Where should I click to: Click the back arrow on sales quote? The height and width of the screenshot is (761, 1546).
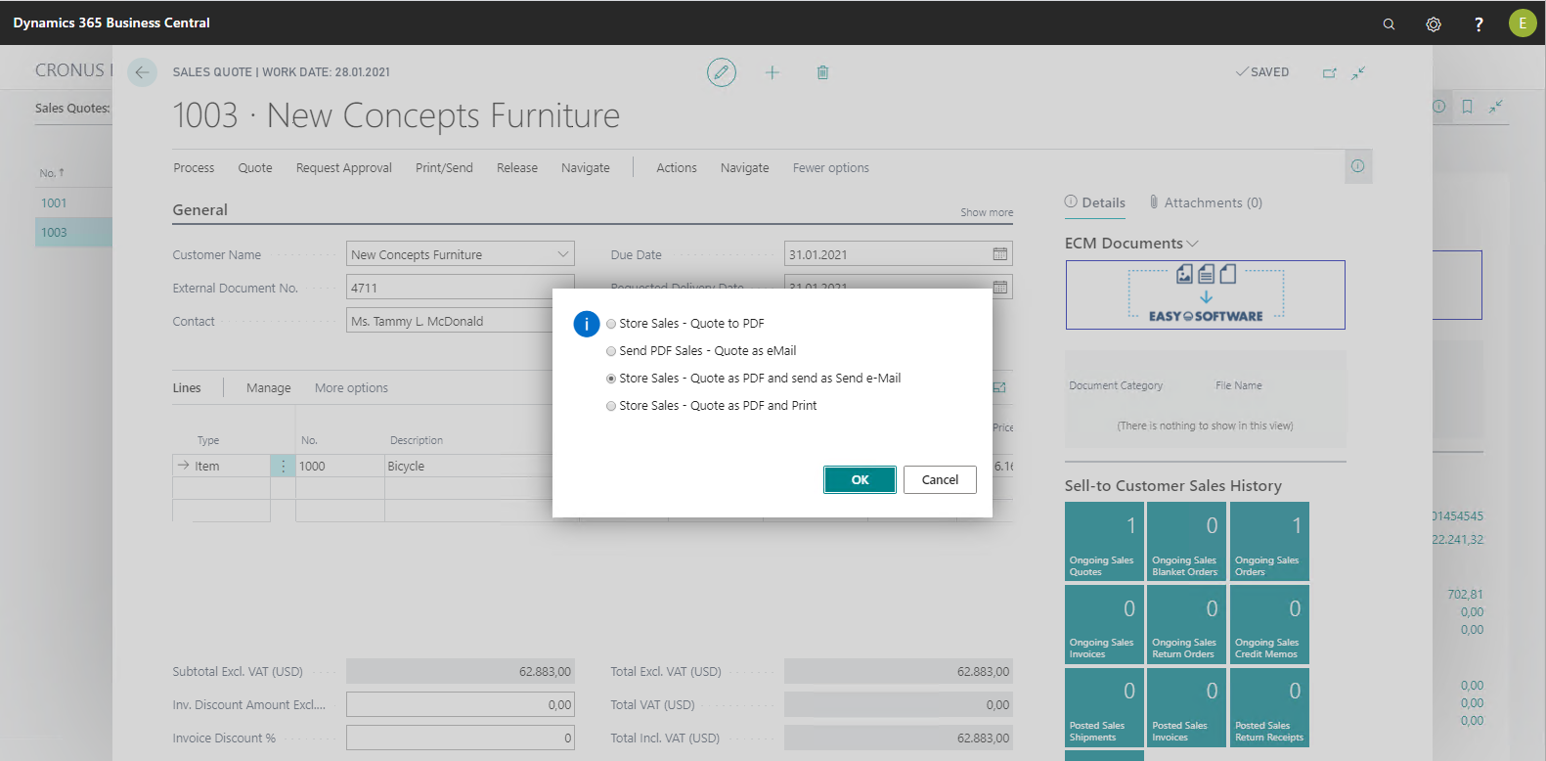(142, 72)
